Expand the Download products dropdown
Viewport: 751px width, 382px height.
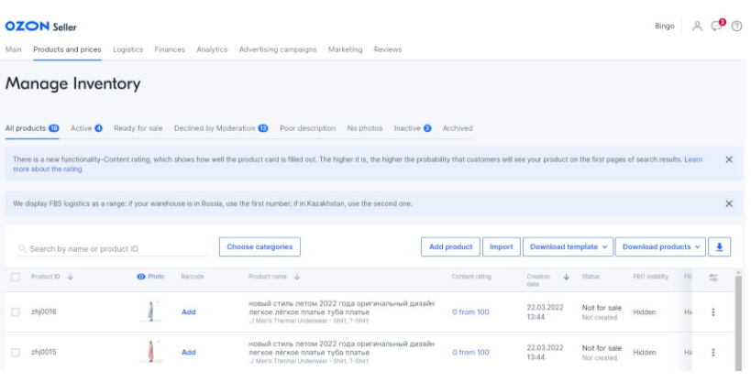(659, 246)
